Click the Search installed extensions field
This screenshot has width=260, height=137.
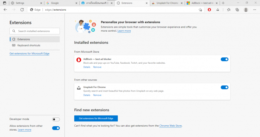click(35, 31)
